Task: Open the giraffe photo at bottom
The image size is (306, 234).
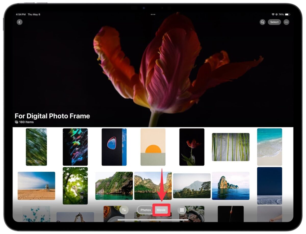Action: click(x=75, y=217)
